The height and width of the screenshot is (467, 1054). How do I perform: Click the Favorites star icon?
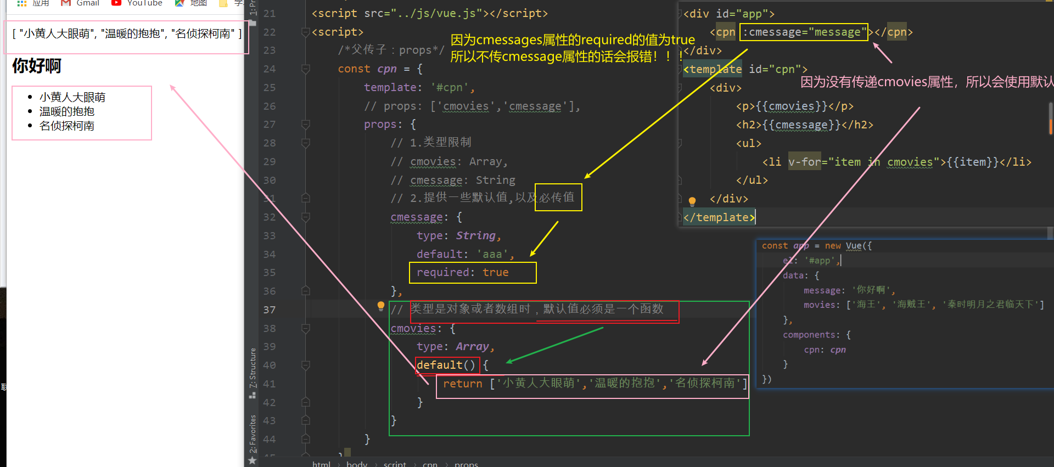click(253, 460)
